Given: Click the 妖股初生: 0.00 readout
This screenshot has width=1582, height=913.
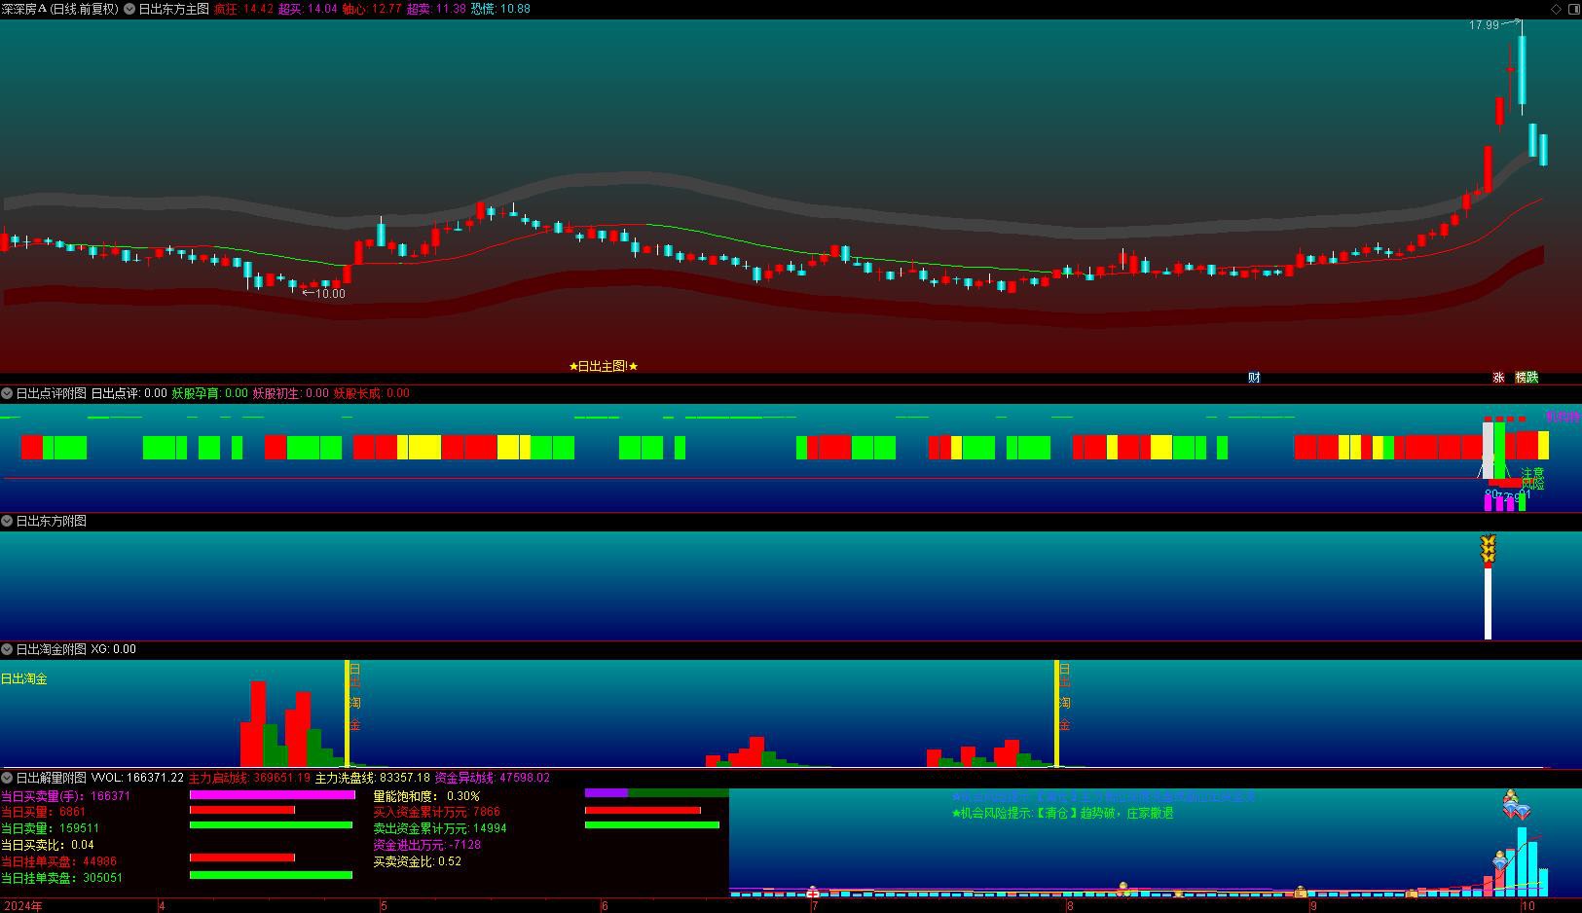Looking at the screenshot, I should click(290, 393).
